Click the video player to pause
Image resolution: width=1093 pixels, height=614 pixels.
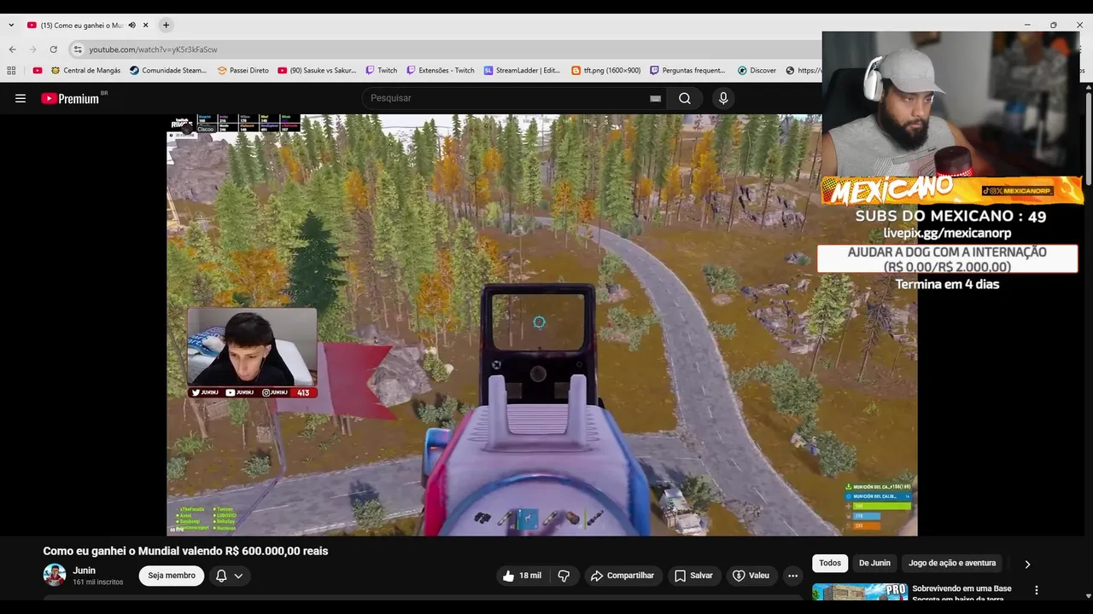[x=541, y=325]
